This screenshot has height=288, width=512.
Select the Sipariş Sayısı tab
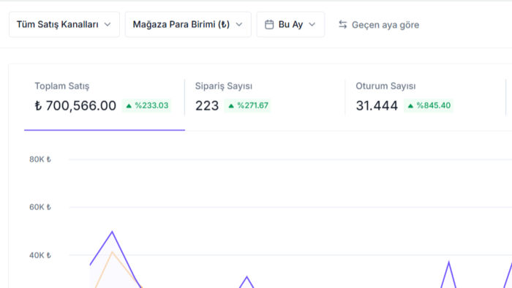coord(265,97)
